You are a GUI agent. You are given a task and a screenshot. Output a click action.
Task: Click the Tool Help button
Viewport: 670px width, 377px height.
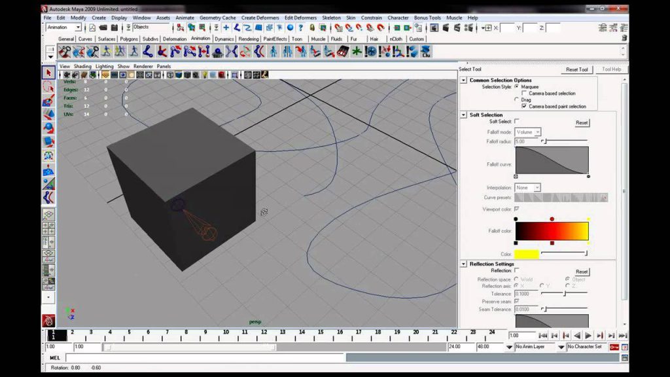[612, 69]
